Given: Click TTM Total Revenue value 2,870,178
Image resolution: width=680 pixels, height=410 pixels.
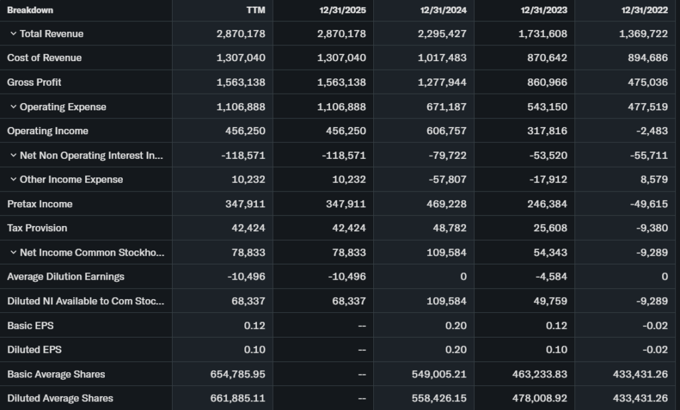Looking at the screenshot, I should [x=241, y=34].
